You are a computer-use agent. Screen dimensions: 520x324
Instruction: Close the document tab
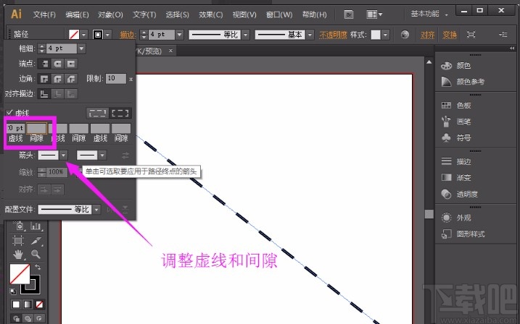click(x=170, y=51)
